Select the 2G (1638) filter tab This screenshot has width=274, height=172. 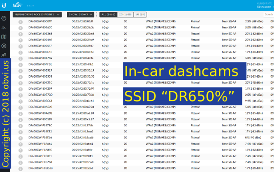[125, 15]
